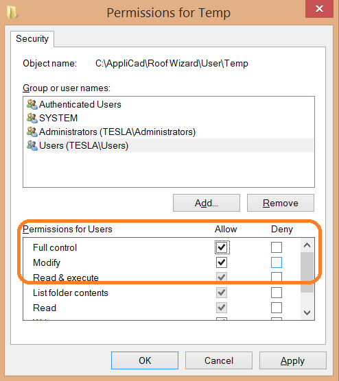Click the Remove button
This screenshot has height=381, width=339.
click(281, 203)
